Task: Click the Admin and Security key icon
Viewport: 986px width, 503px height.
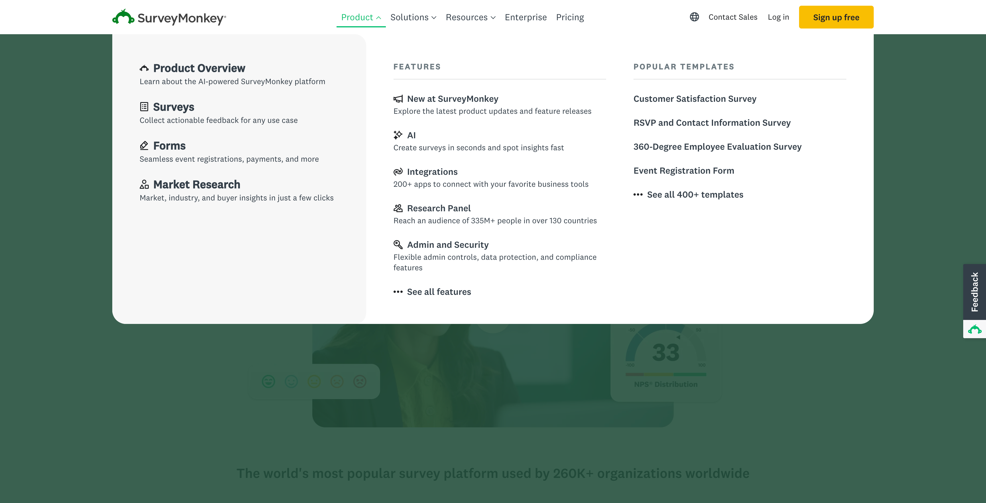Action: [x=398, y=244]
